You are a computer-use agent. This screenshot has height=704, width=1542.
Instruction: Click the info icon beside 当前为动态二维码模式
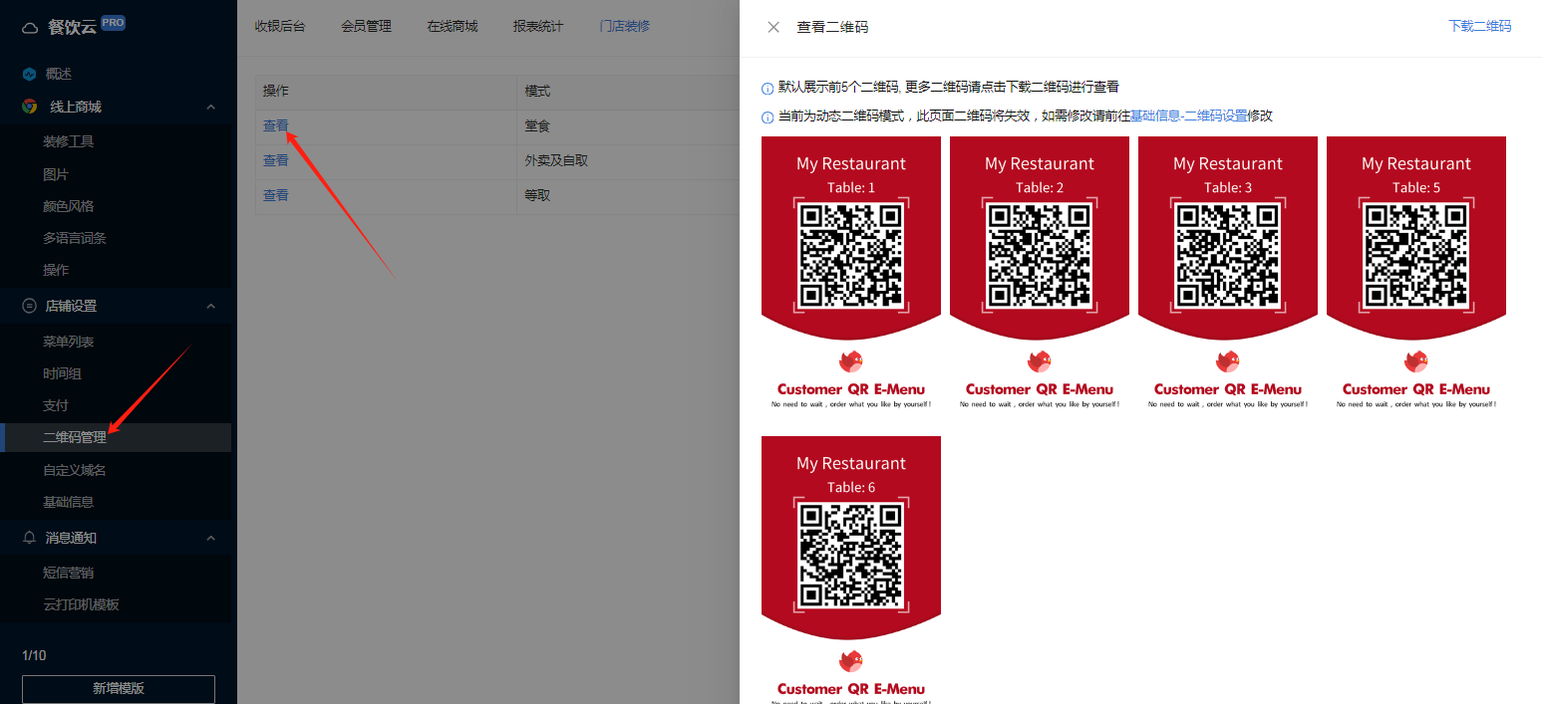coord(768,117)
